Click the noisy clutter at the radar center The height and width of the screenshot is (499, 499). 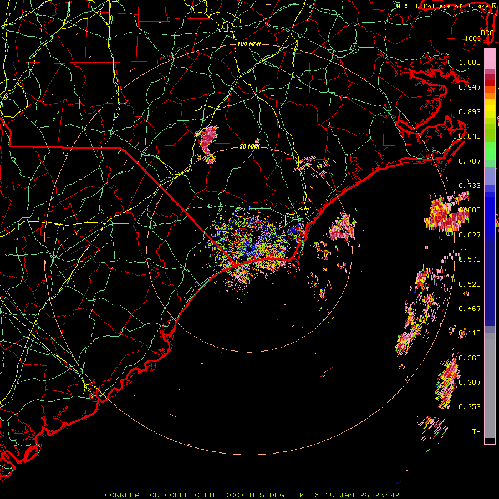coord(251,248)
